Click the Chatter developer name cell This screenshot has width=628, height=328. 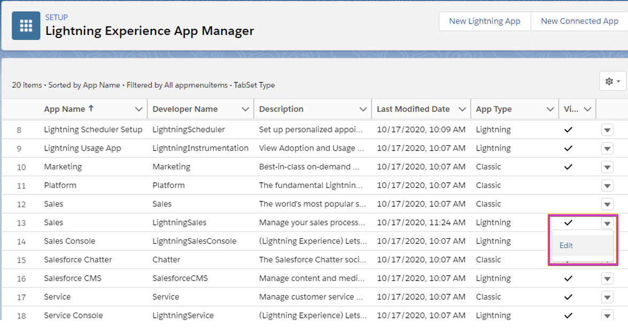pos(166,260)
